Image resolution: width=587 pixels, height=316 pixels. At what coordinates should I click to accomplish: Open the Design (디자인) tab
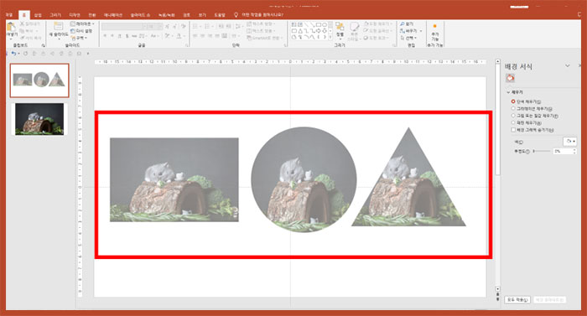click(75, 15)
